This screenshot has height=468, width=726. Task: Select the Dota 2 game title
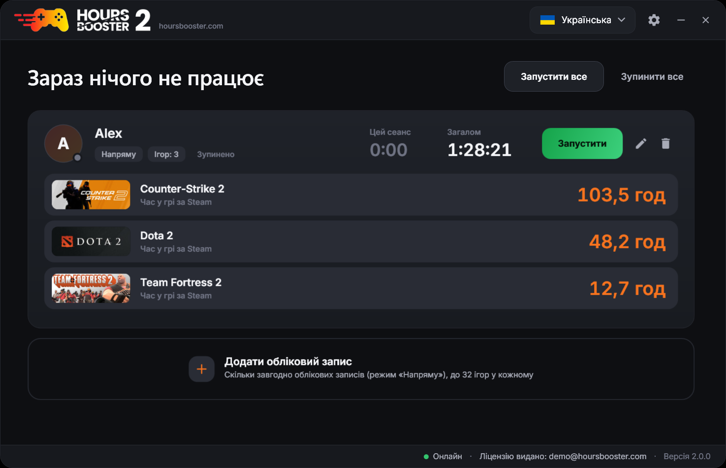tap(157, 235)
